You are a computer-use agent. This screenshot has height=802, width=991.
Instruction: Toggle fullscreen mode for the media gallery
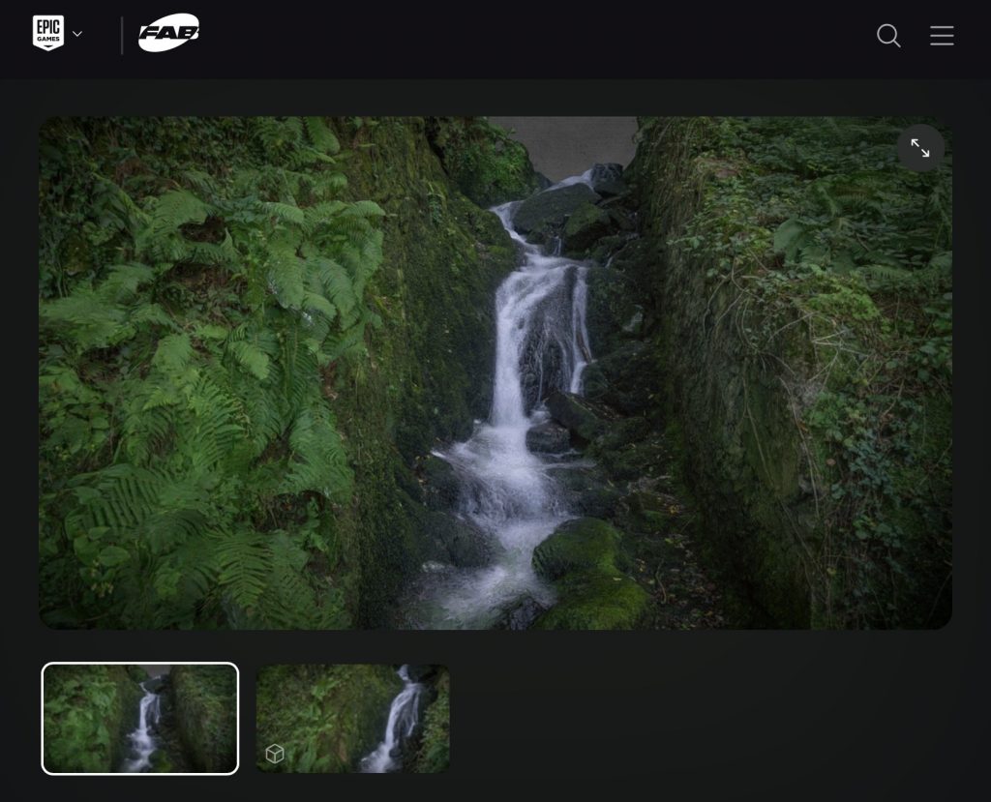919,148
